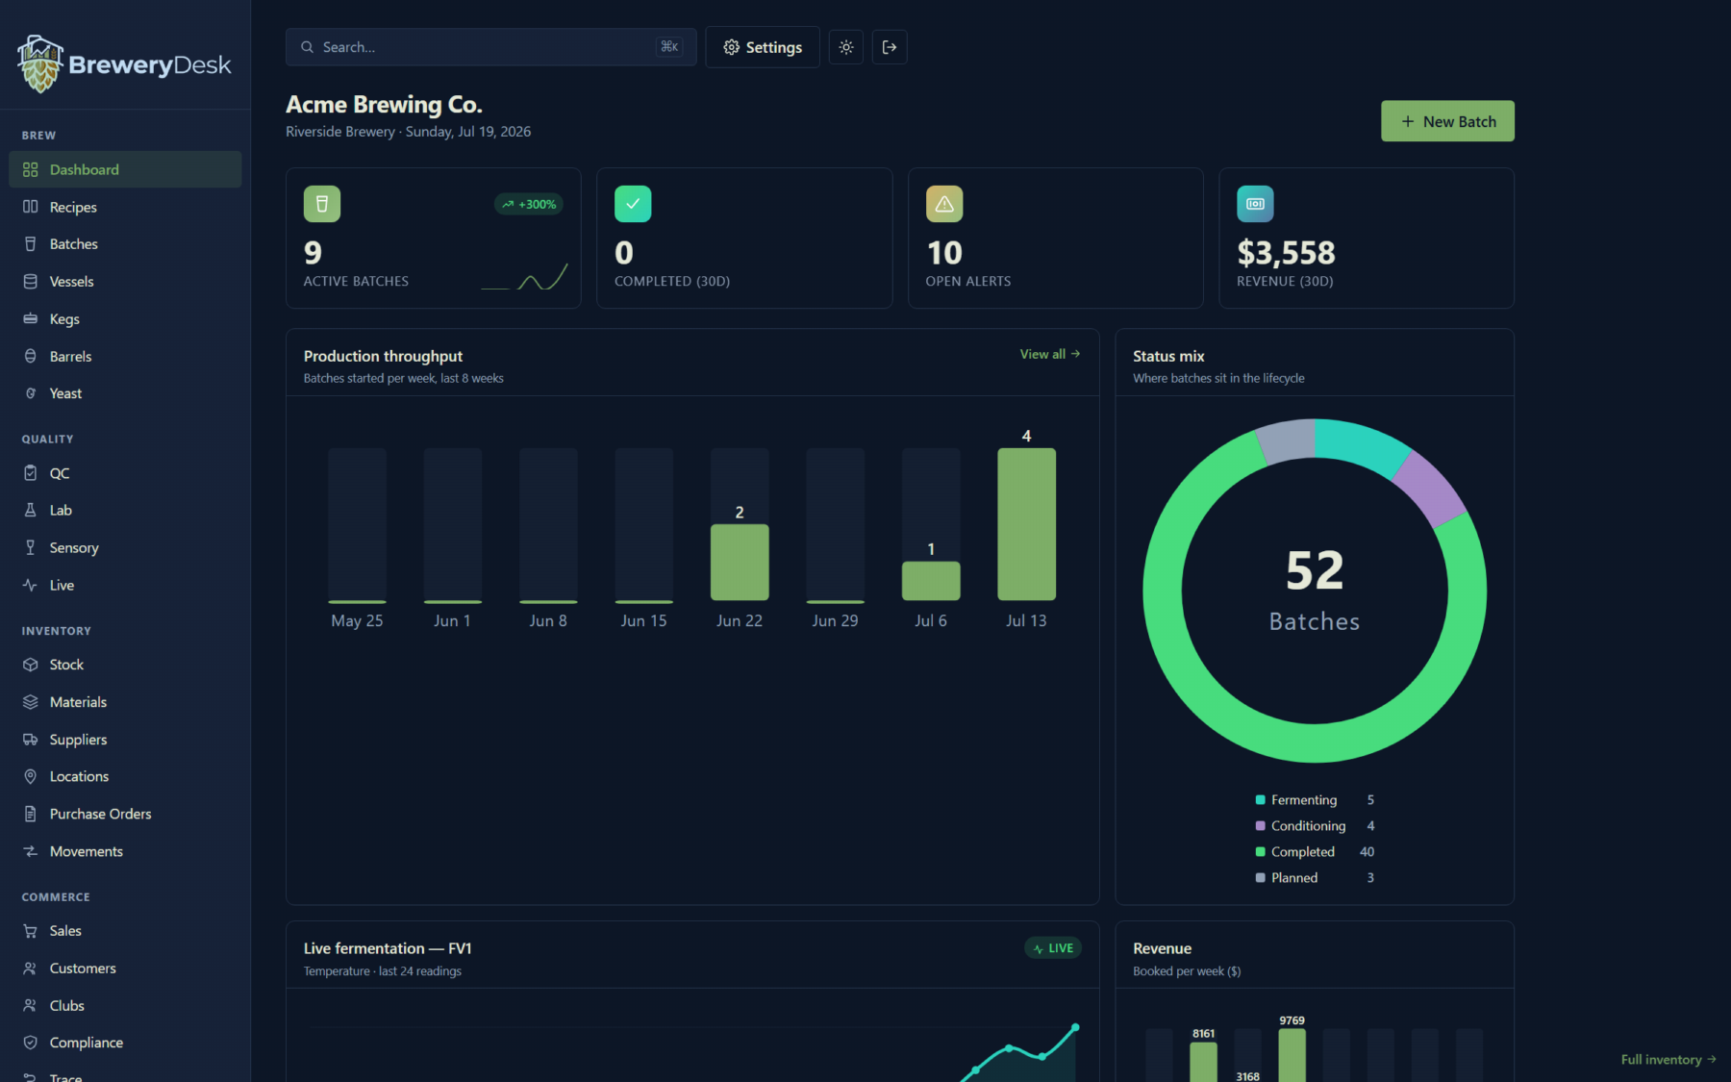
Task: Click the Sales cart icon
Action: [31, 931]
